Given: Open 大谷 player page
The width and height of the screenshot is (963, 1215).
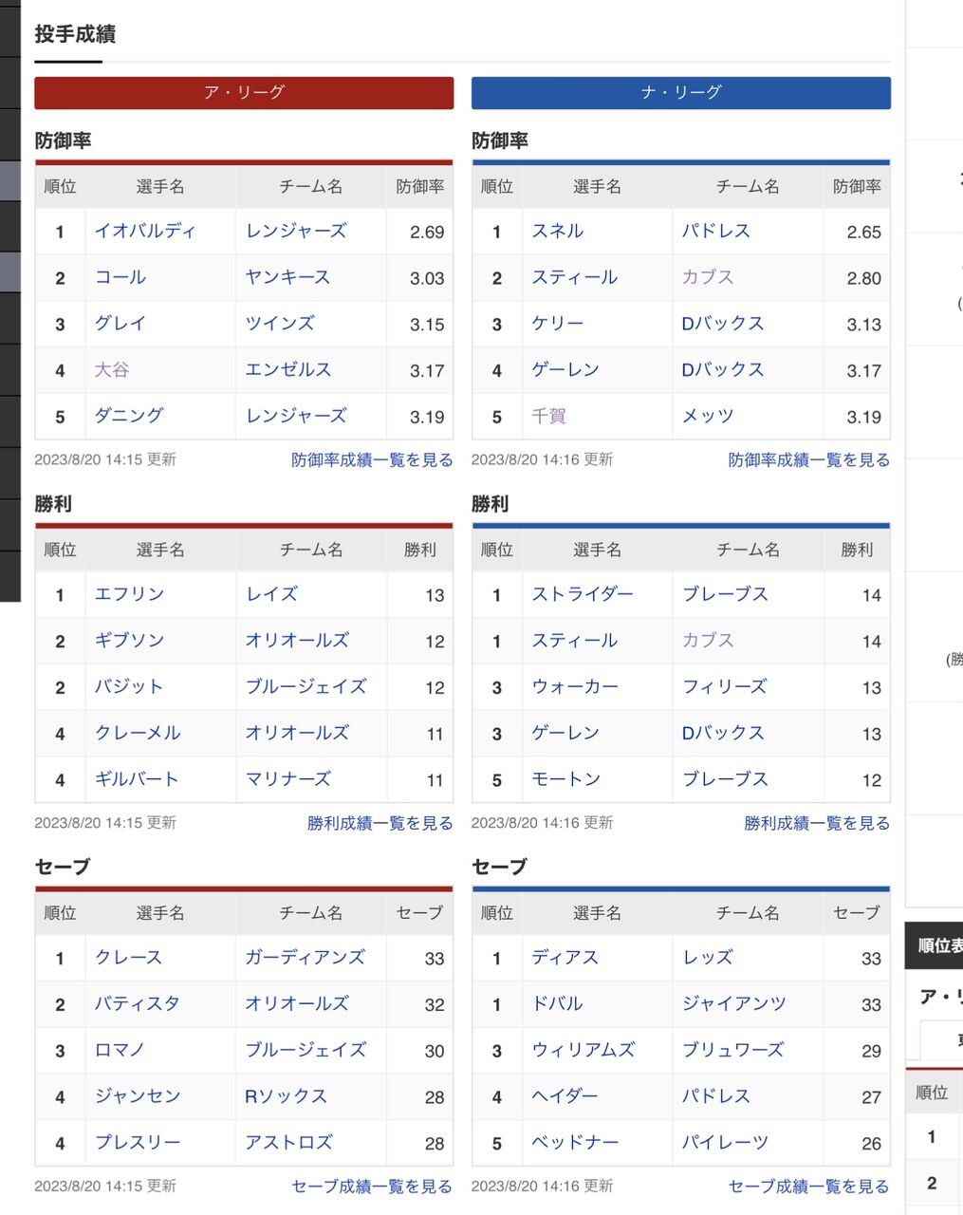Looking at the screenshot, I should 112,369.
